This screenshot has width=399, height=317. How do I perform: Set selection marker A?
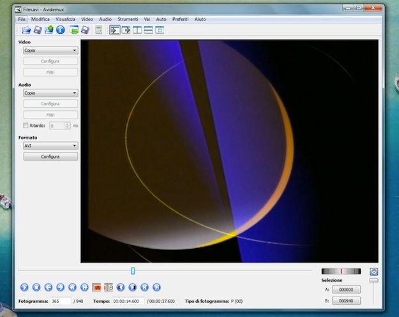[97, 288]
